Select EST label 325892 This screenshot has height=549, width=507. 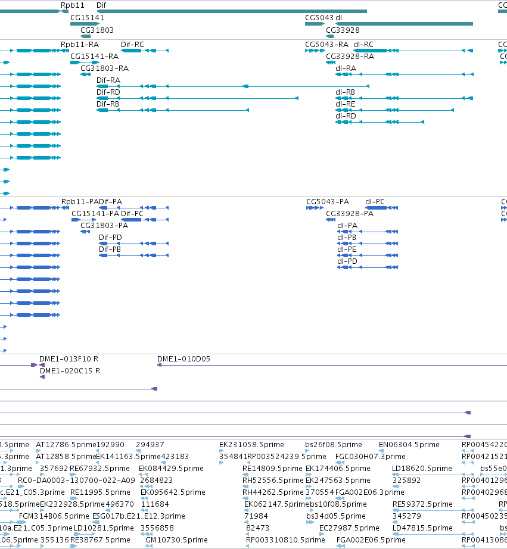coord(406,481)
